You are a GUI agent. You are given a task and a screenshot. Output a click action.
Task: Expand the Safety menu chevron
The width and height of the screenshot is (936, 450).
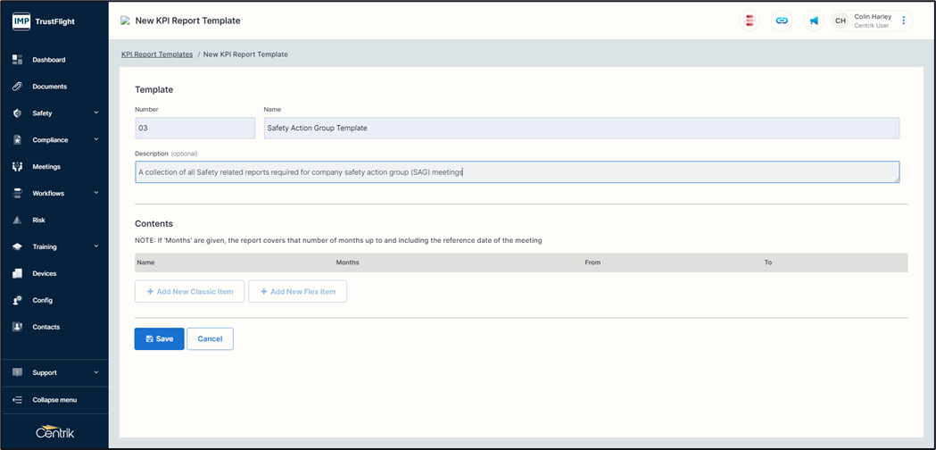click(96, 113)
